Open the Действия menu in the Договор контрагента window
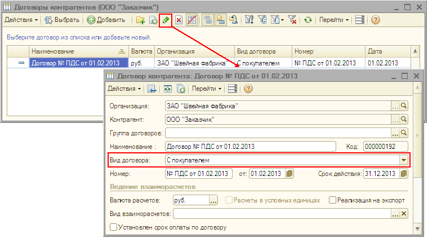 124,89
